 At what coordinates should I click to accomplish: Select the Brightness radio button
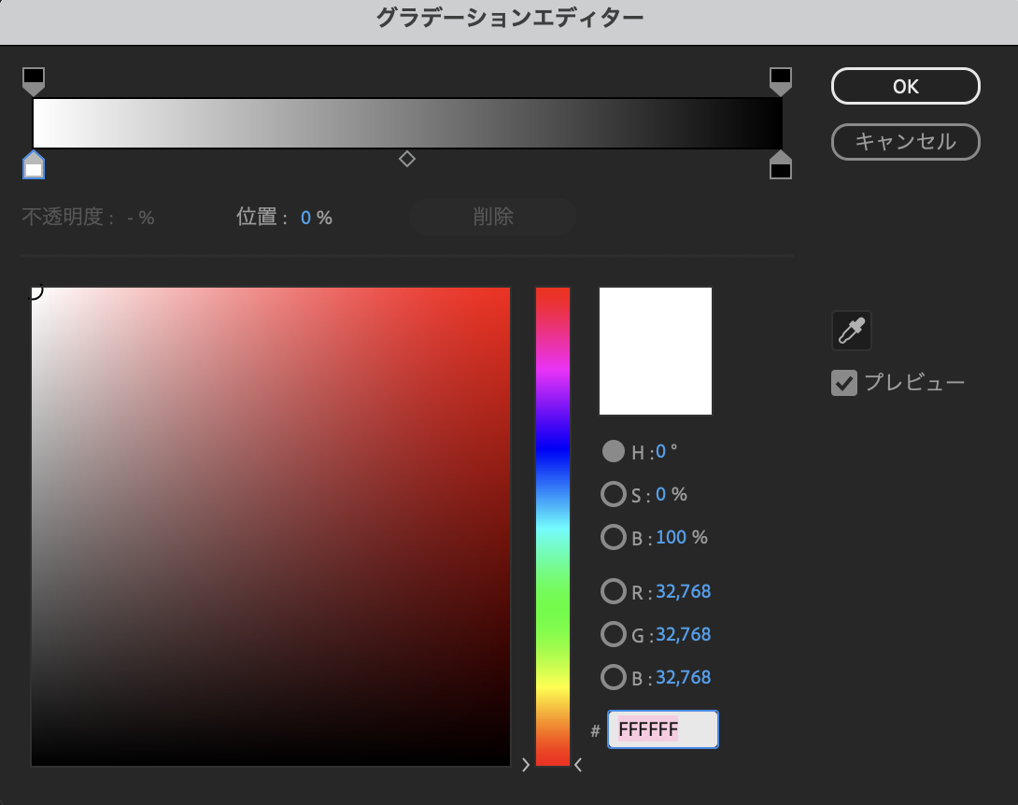coord(615,537)
